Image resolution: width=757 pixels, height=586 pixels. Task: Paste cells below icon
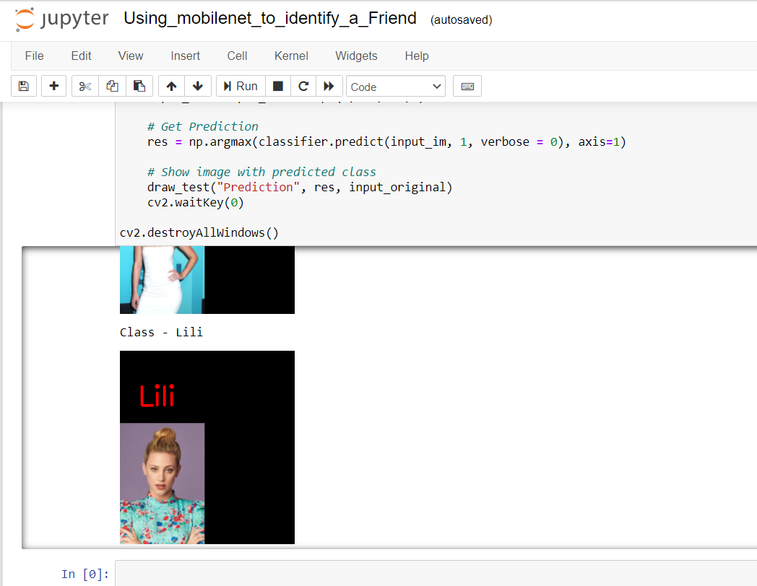point(139,87)
